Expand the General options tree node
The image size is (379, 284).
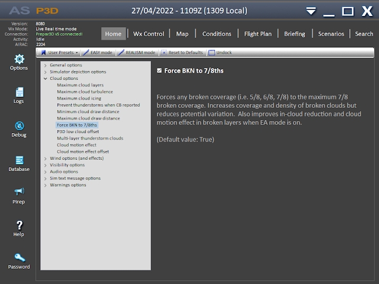(46, 65)
